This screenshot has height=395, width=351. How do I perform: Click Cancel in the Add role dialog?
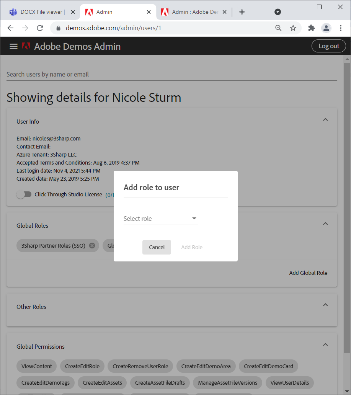[157, 247]
